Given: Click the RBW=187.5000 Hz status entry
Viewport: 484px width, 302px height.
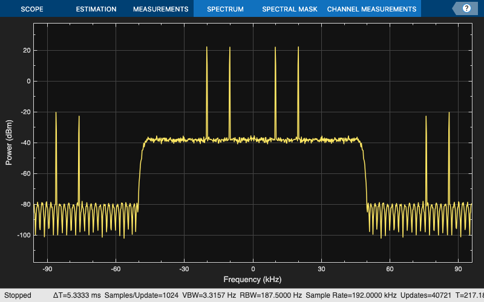Looking at the screenshot, I should 270,295.
